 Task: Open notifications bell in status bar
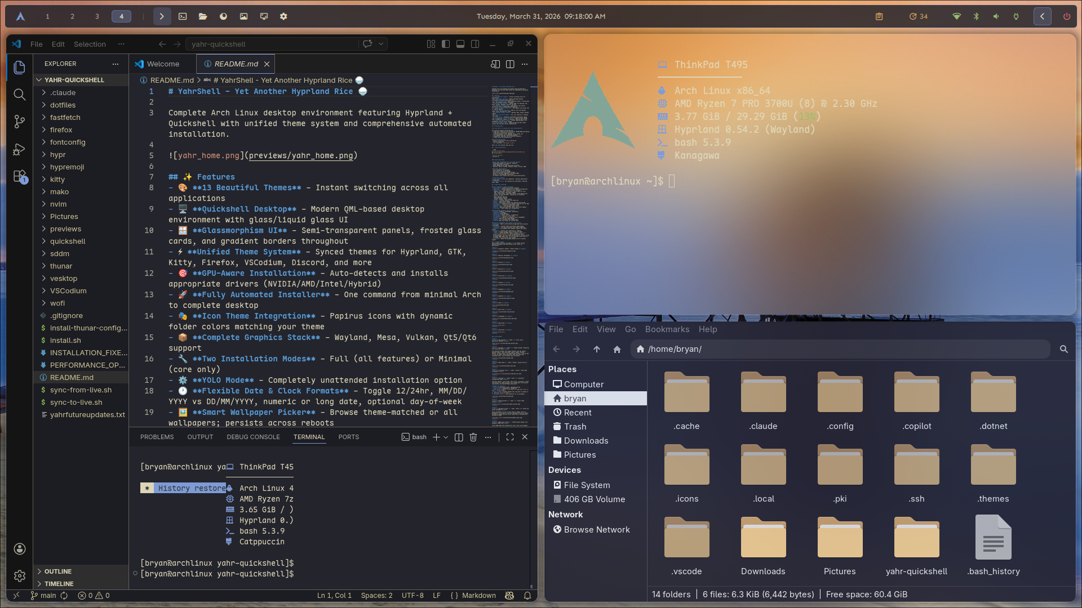click(x=527, y=596)
